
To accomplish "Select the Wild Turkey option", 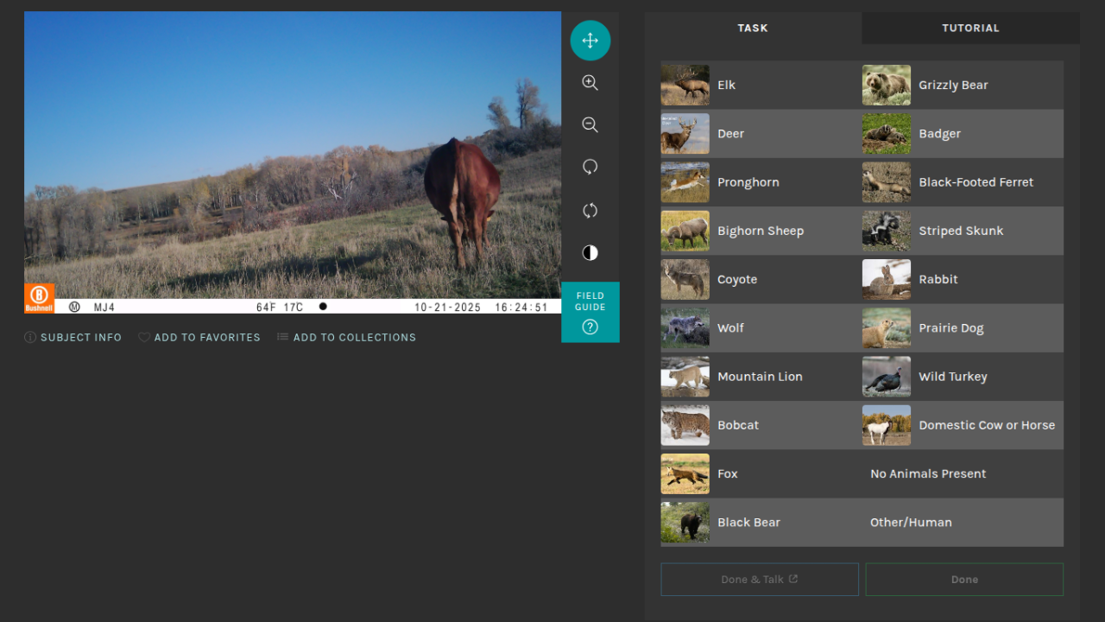I will (963, 377).
